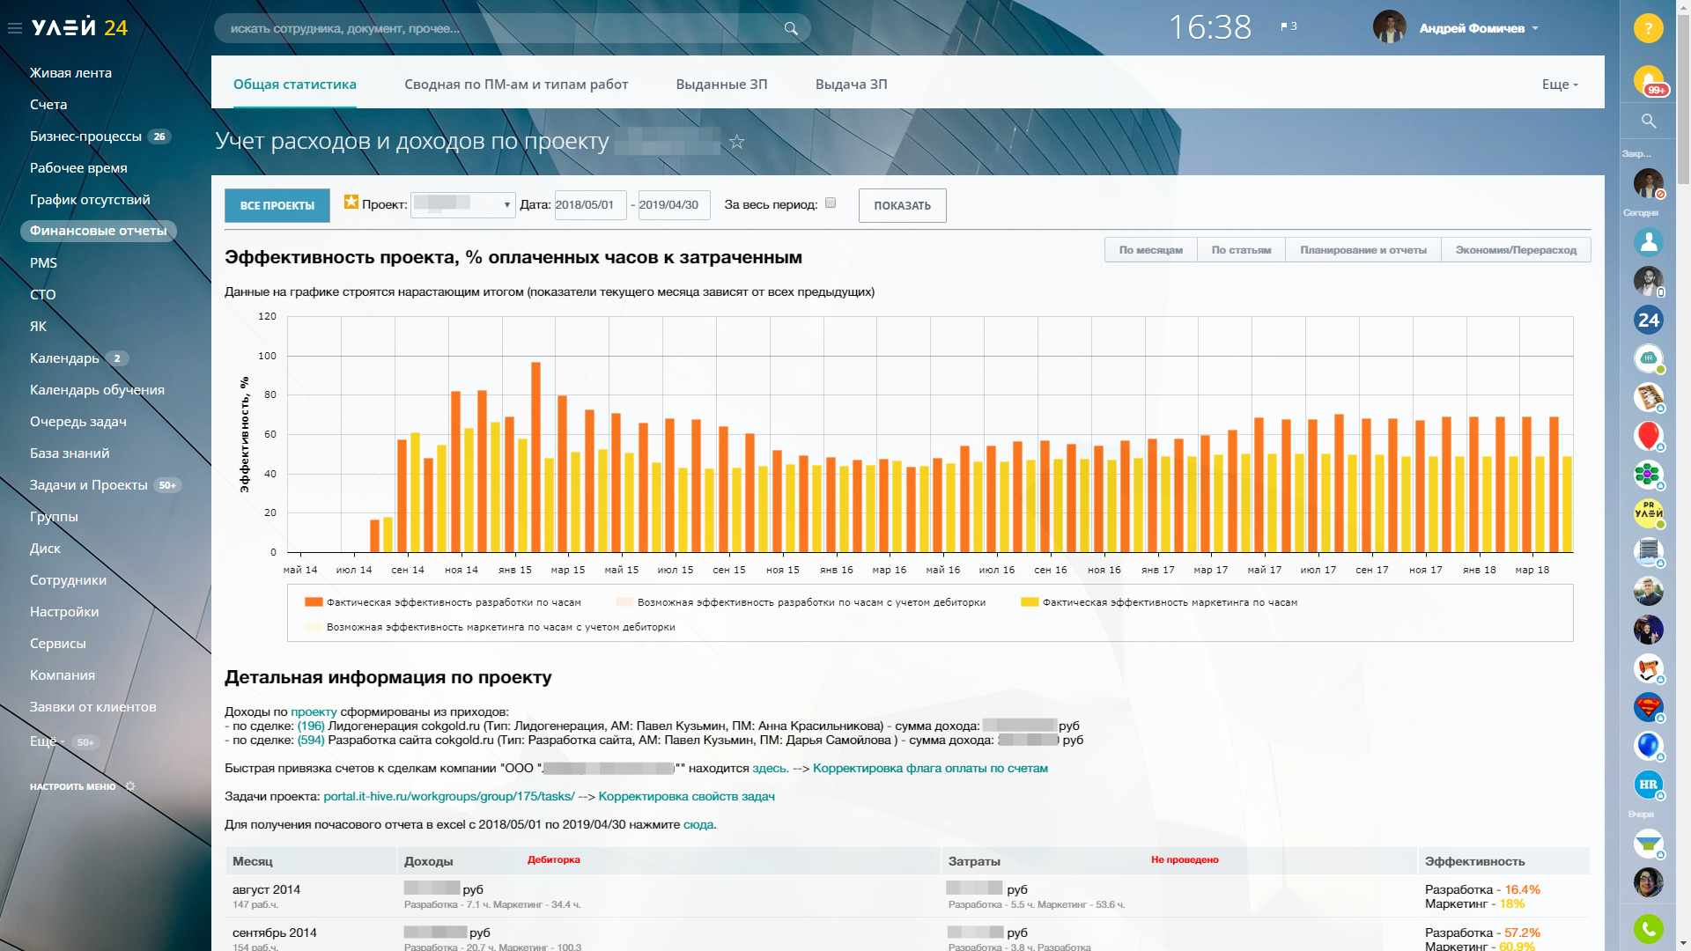
Task: Switch to Сводная по ПМ-ам и типам работ tab
Action: [x=516, y=85]
